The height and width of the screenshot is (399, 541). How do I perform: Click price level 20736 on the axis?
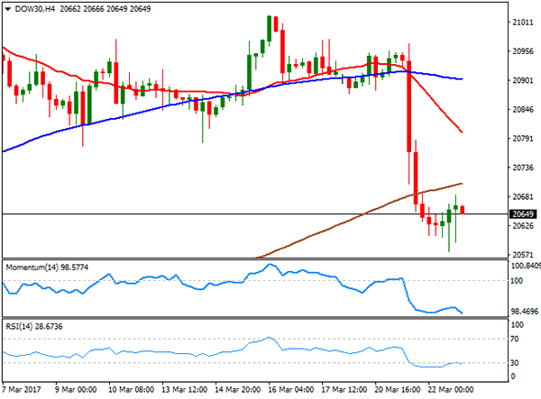pyautogui.click(x=523, y=168)
